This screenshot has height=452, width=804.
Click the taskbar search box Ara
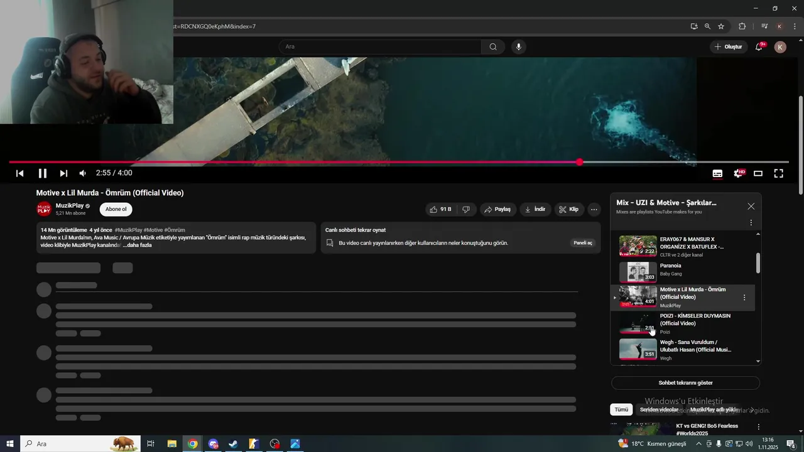(80, 444)
